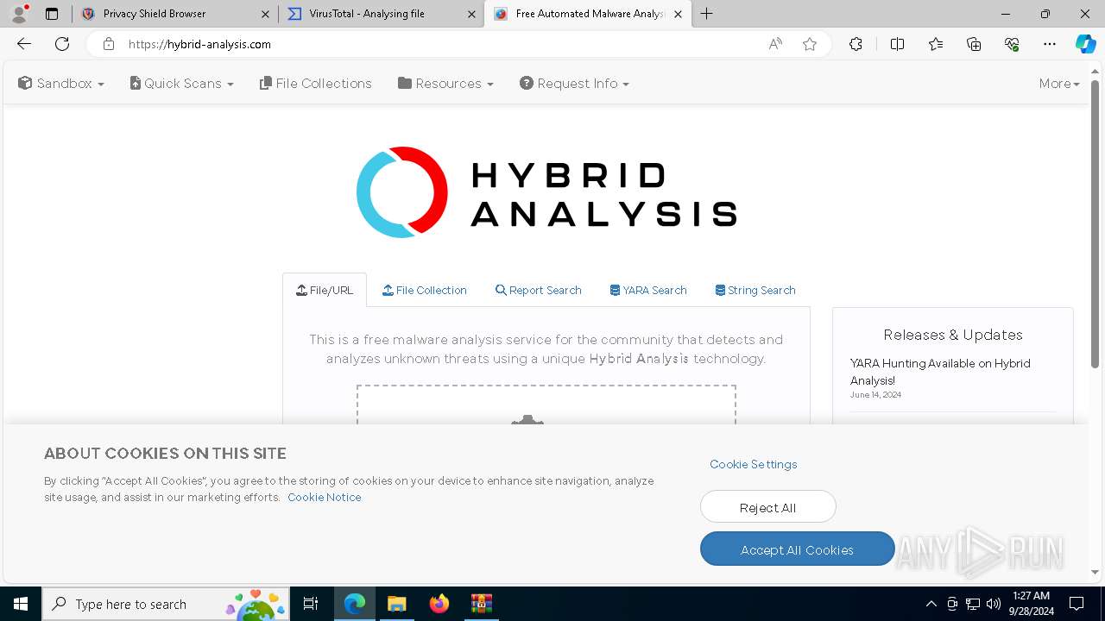The image size is (1105, 621).
Task: Click Reject All cookies button
Action: pos(768,507)
